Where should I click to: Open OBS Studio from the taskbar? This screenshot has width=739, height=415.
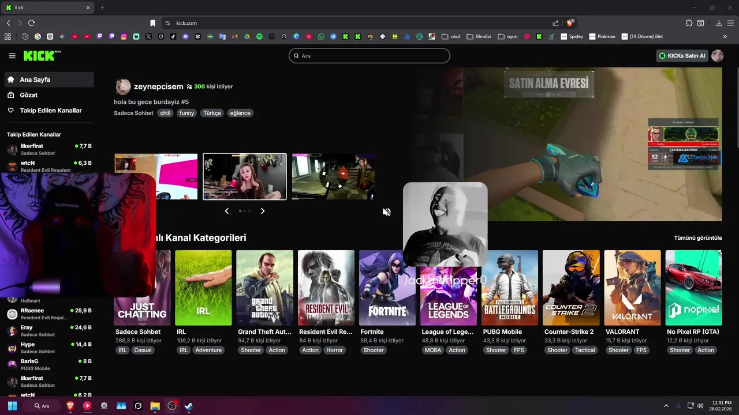click(x=171, y=406)
